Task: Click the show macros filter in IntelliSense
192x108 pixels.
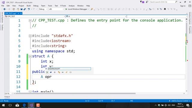Action: coord(63,72)
